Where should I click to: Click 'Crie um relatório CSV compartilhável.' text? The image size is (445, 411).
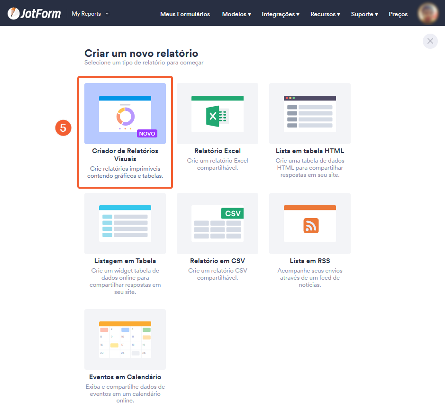[218, 274]
